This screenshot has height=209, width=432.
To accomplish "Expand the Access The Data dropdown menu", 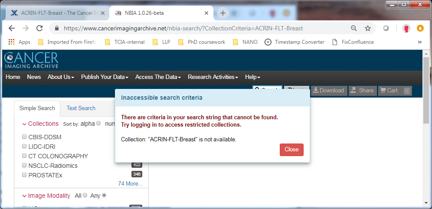I will click(x=158, y=77).
